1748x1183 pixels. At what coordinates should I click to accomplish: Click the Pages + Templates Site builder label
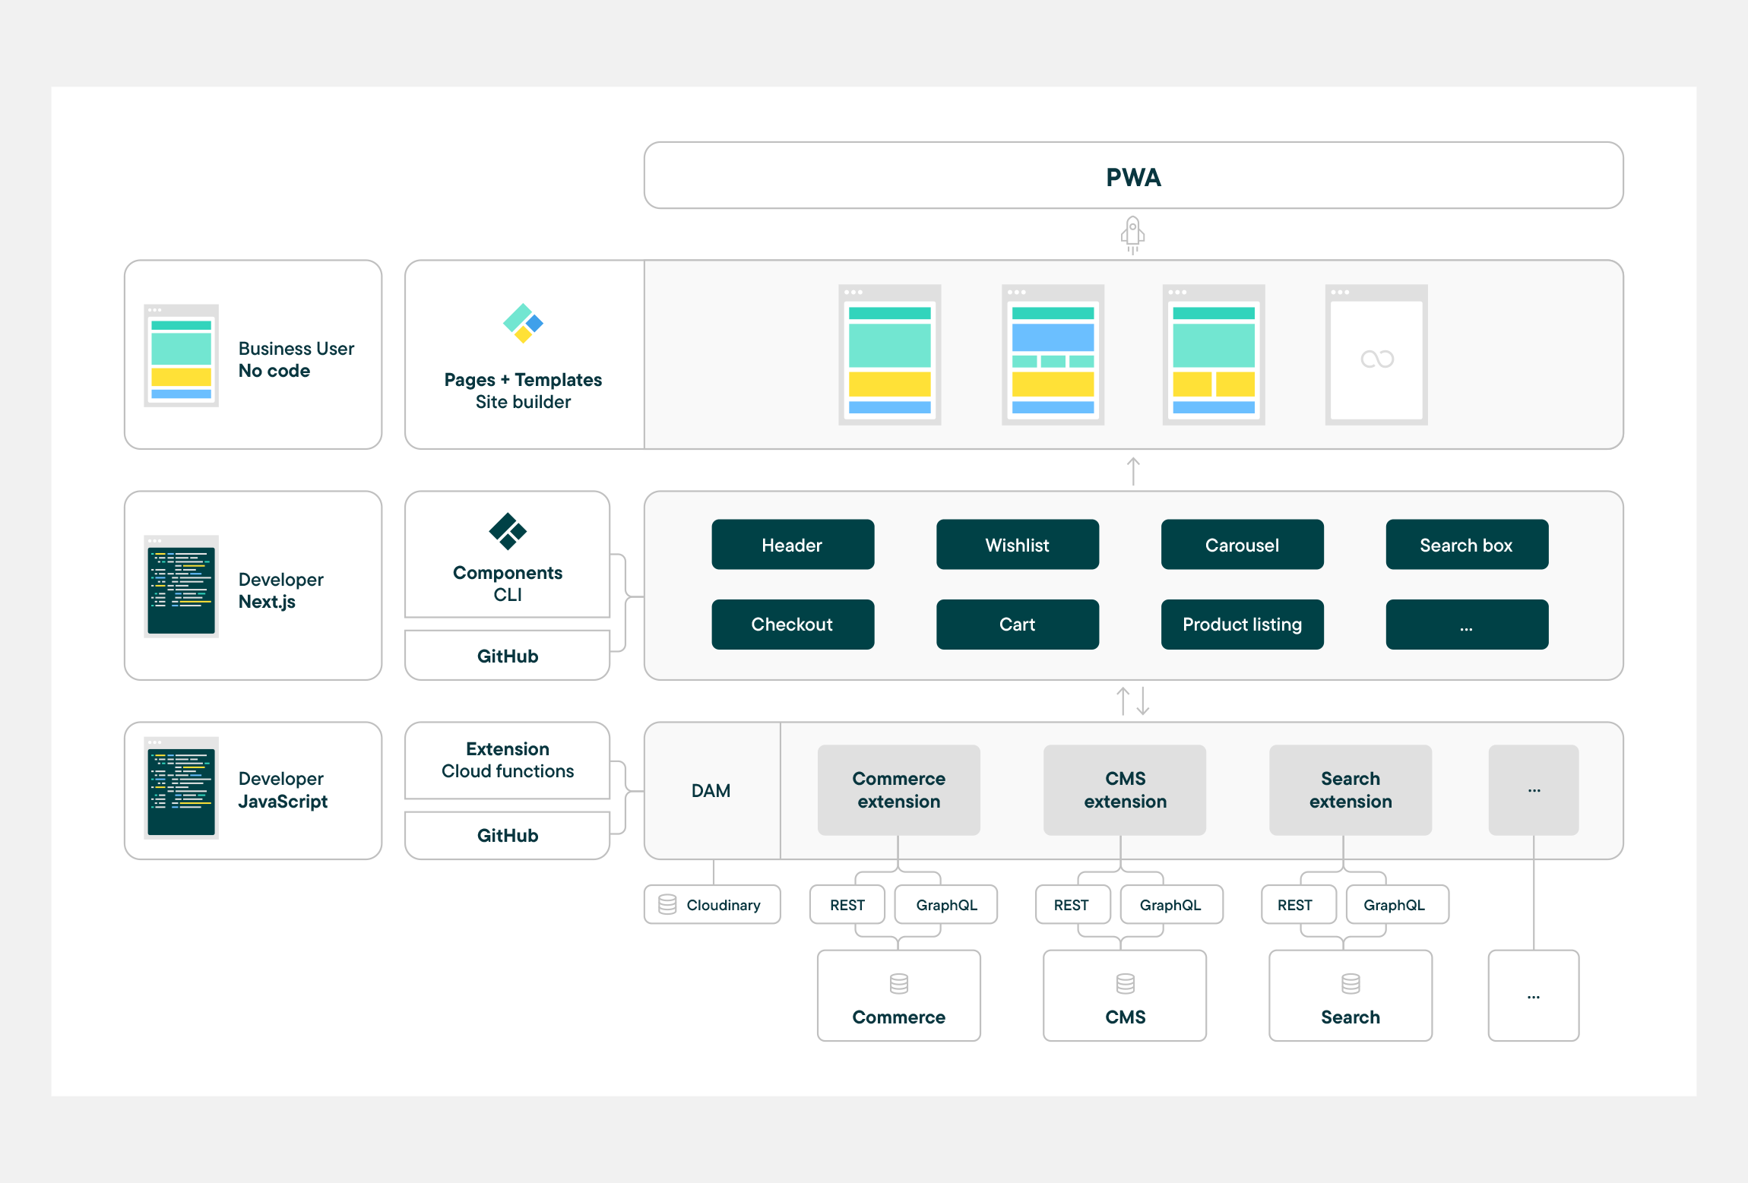(524, 391)
